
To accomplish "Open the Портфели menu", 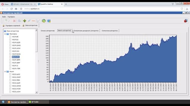I will coord(11,17).
